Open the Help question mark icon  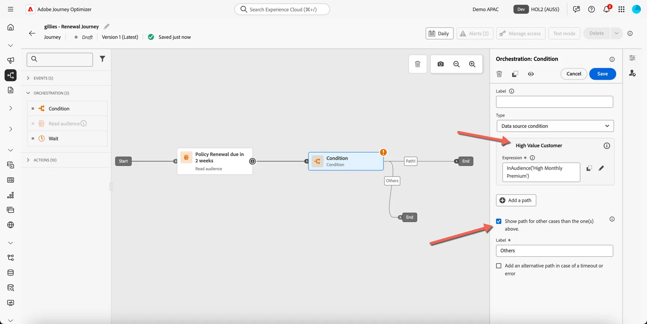coord(592,9)
